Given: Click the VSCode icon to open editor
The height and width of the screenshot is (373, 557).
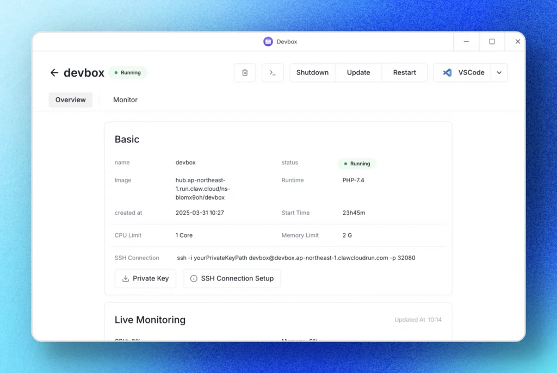Looking at the screenshot, I should 447,72.
